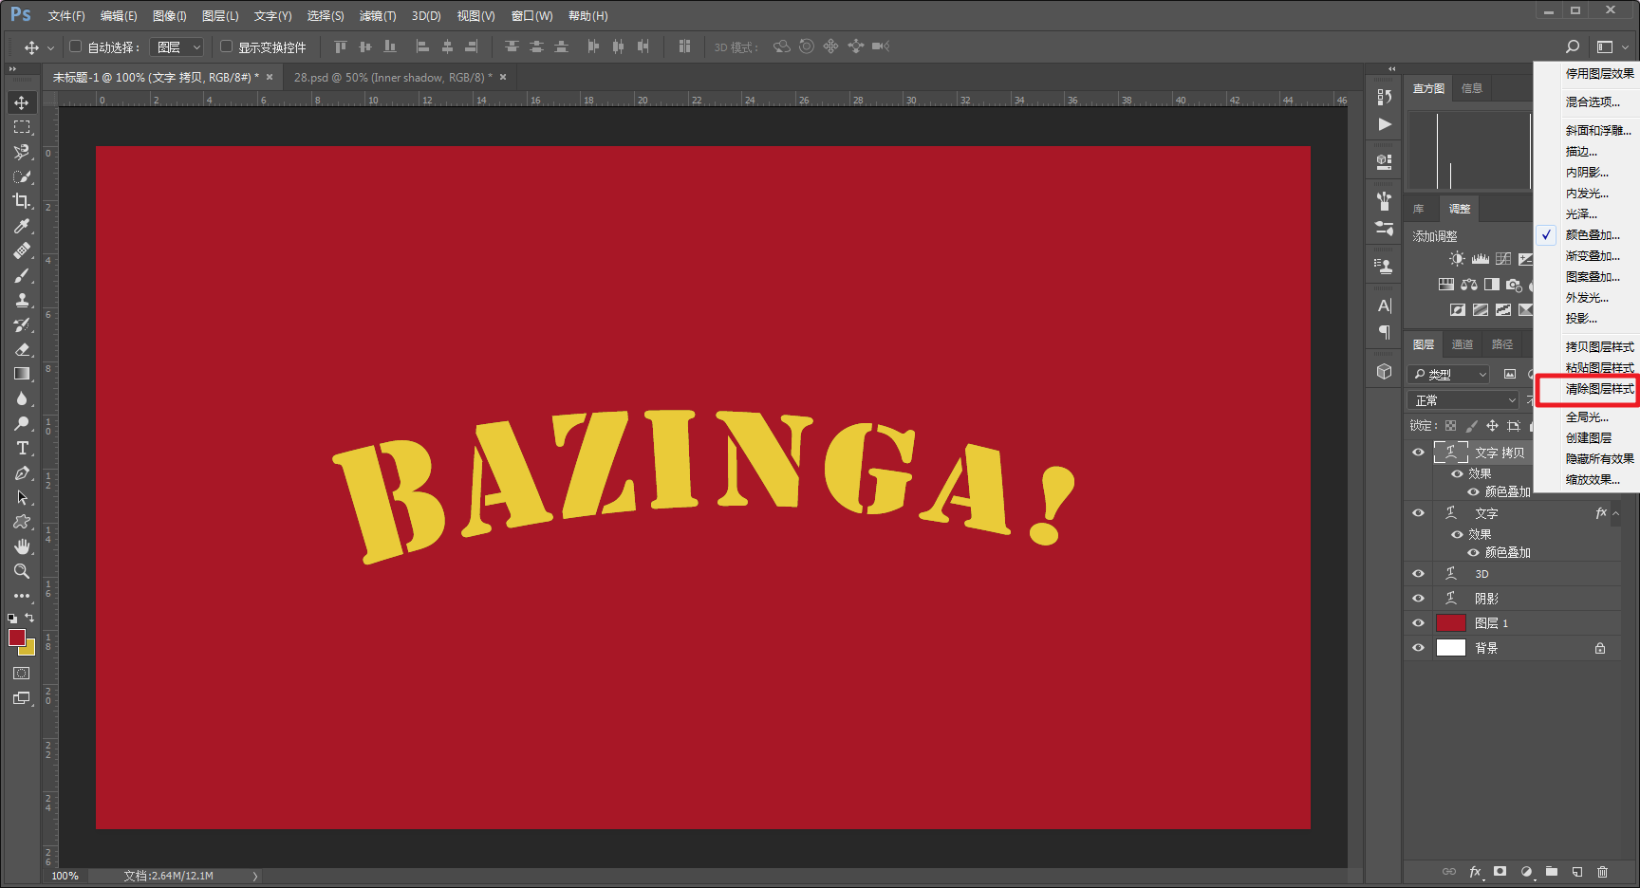Select the Move tool
Screen dimensions: 1640x888
point(21,102)
